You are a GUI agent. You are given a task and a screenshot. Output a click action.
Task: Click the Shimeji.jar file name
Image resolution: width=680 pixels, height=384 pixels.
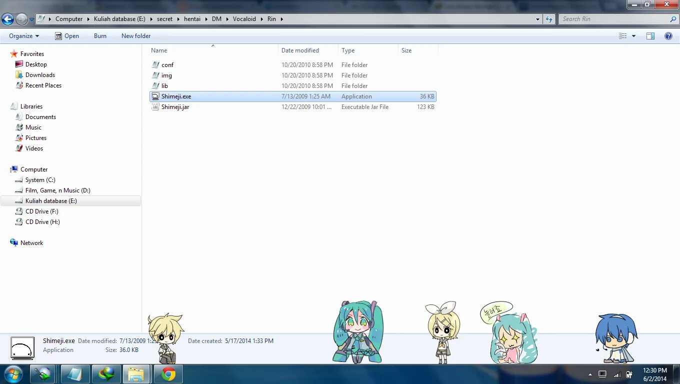pos(175,107)
